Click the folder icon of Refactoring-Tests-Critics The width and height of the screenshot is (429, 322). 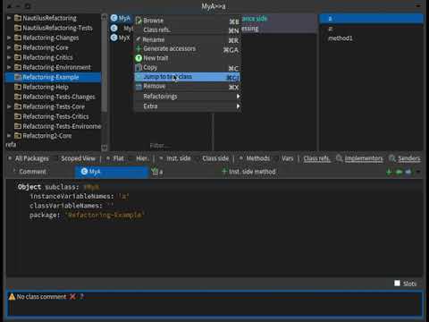[x=18, y=116]
